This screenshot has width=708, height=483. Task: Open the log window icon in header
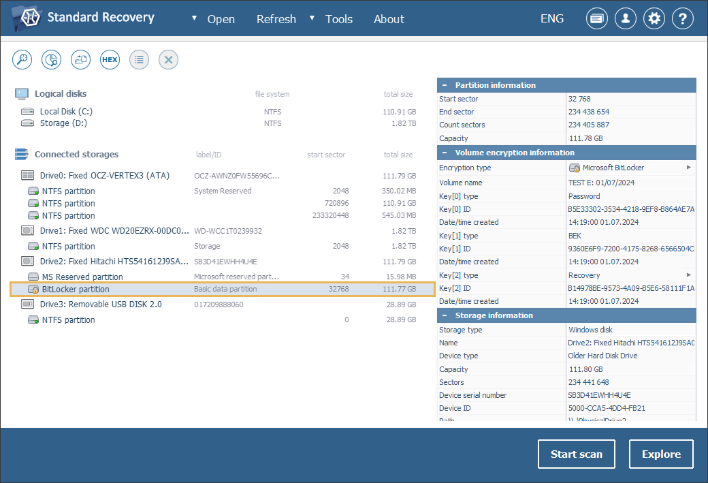[596, 18]
